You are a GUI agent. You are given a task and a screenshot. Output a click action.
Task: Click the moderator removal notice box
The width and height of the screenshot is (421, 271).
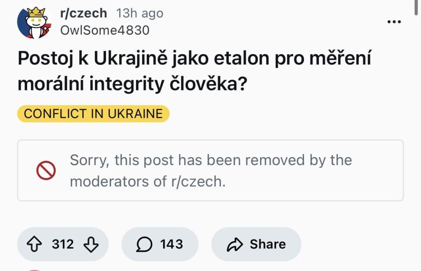point(210,170)
